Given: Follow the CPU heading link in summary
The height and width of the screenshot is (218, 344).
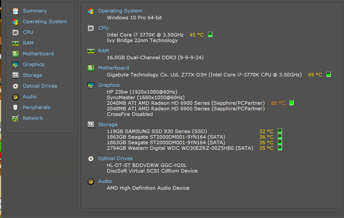Looking at the screenshot, I should point(103,28).
